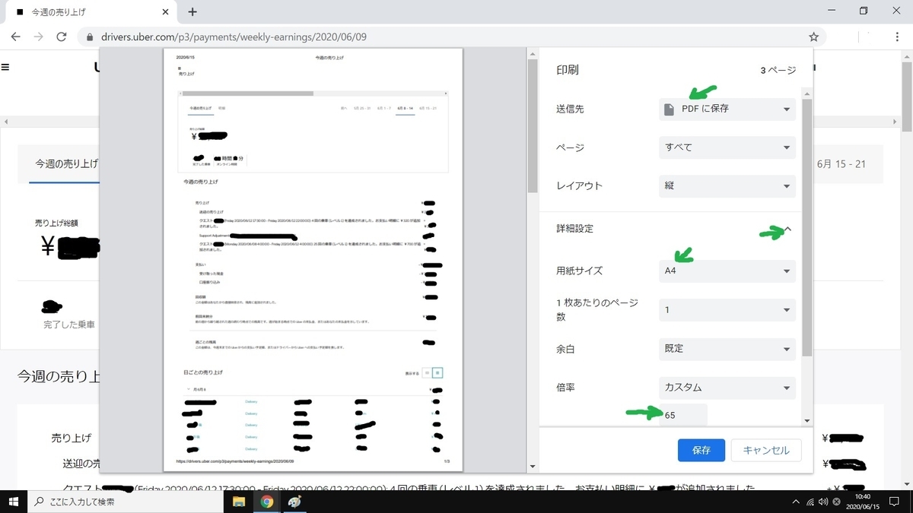
Task: Click the browser forward arrow
Action: pos(39,36)
